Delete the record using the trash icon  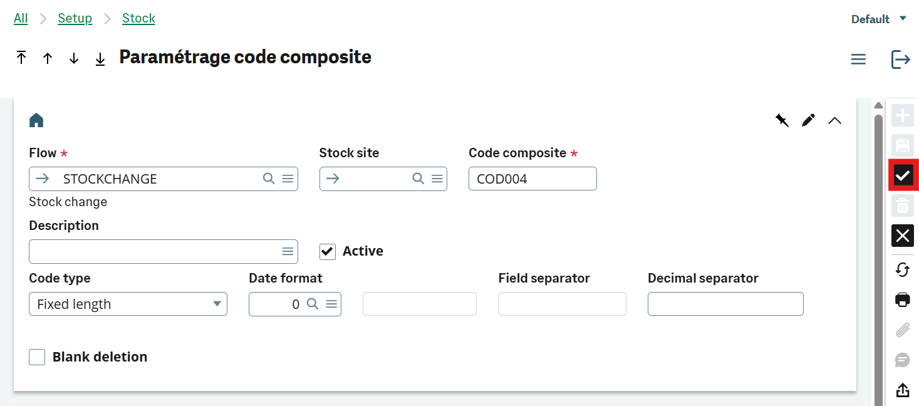[x=902, y=206]
